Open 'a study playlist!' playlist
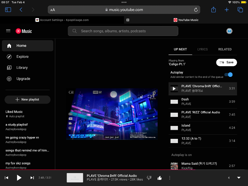 tap(27, 127)
